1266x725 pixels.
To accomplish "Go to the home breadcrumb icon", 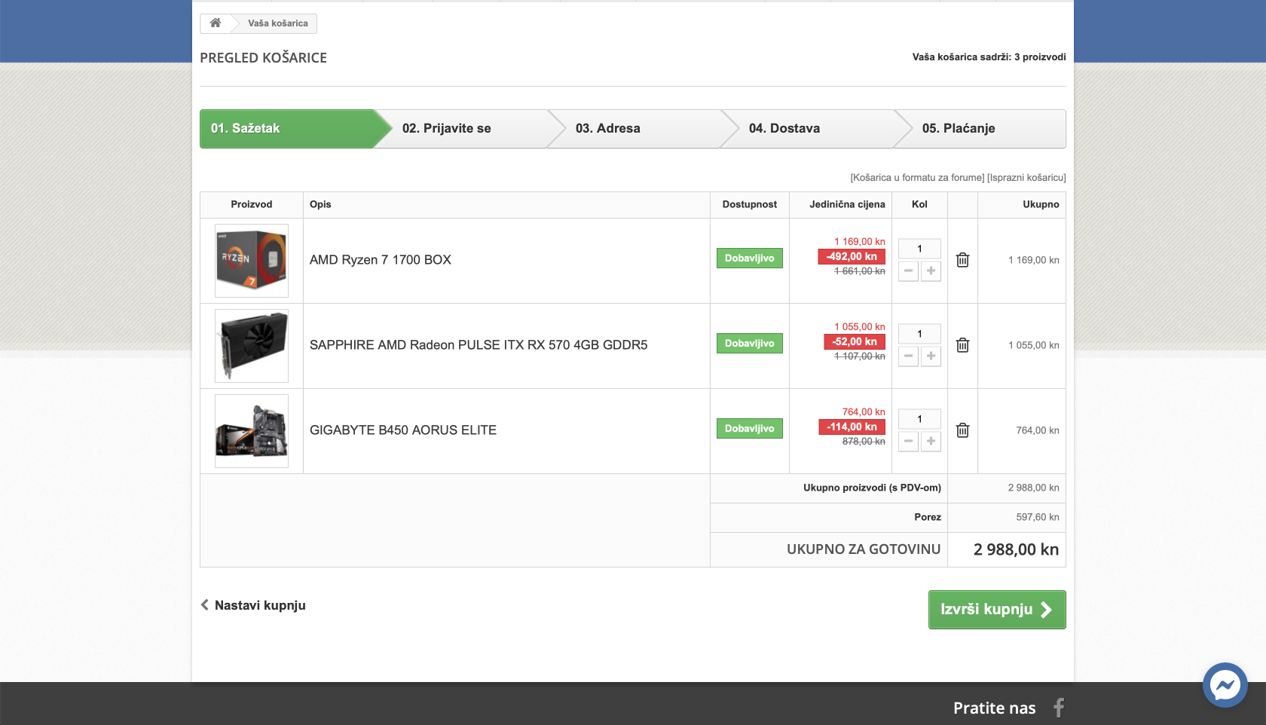I will [x=216, y=23].
